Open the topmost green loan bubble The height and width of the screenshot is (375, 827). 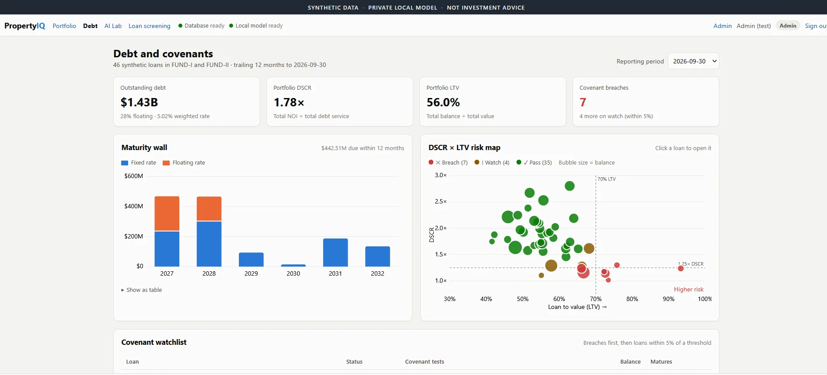569,186
